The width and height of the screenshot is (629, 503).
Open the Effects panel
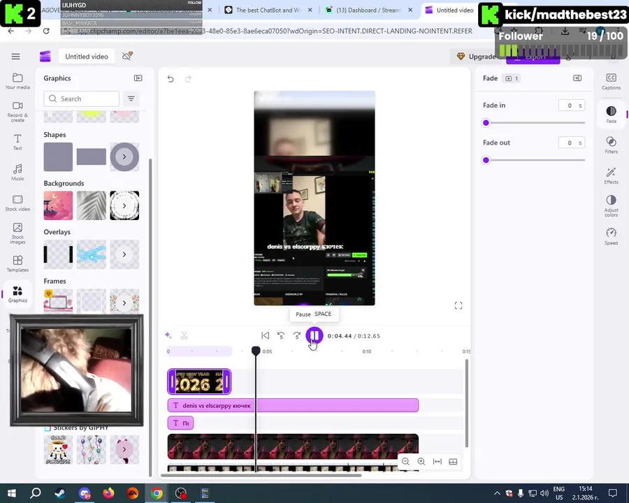click(611, 175)
